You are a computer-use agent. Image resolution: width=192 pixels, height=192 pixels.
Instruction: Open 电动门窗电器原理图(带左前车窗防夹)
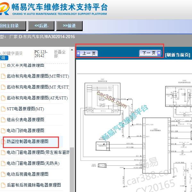click(x=38, y=153)
